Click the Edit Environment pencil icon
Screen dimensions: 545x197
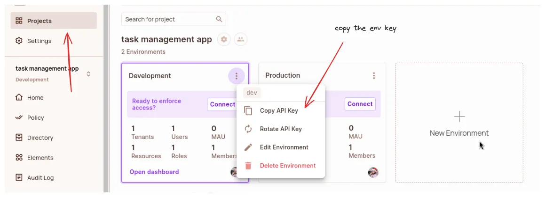pyautogui.click(x=248, y=147)
